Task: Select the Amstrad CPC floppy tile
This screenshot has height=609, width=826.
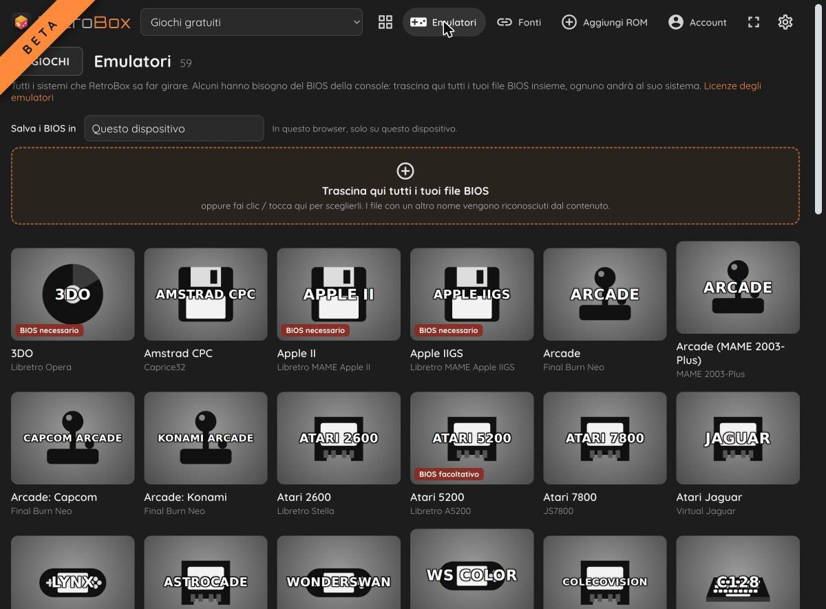Action: tap(206, 295)
